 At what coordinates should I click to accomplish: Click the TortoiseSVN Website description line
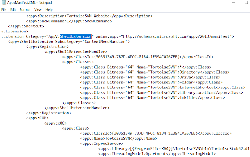coord(89,16)
